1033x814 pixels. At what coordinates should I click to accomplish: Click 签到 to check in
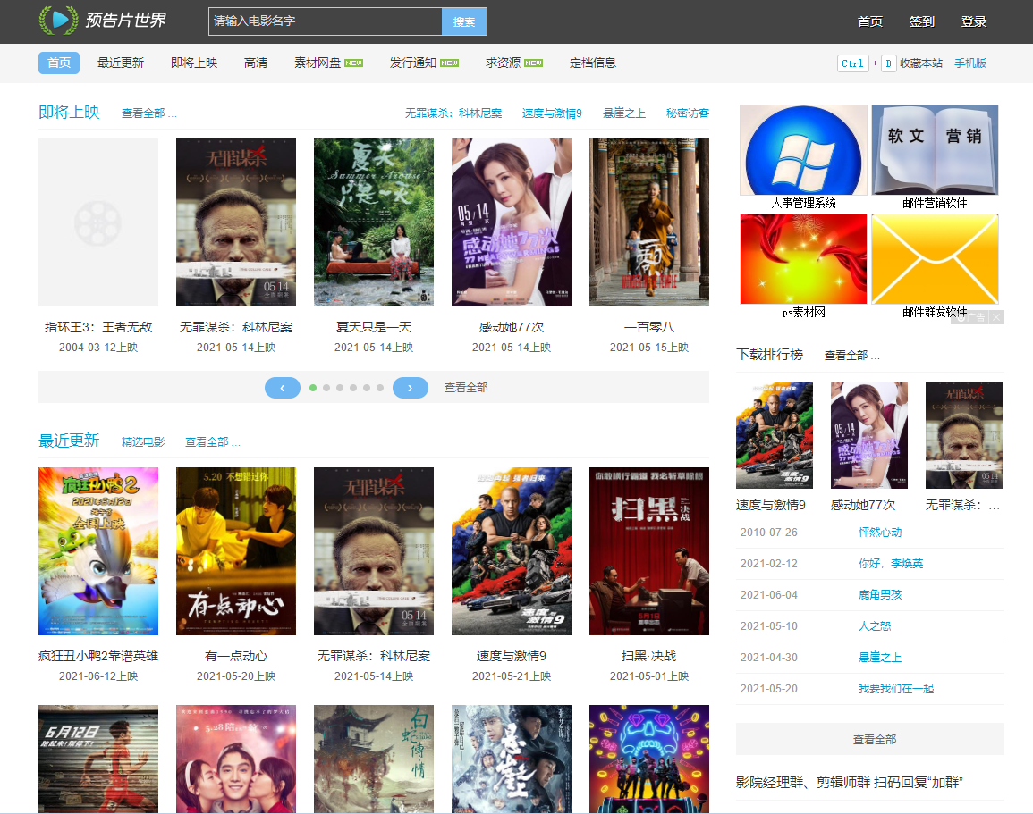coord(922,21)
